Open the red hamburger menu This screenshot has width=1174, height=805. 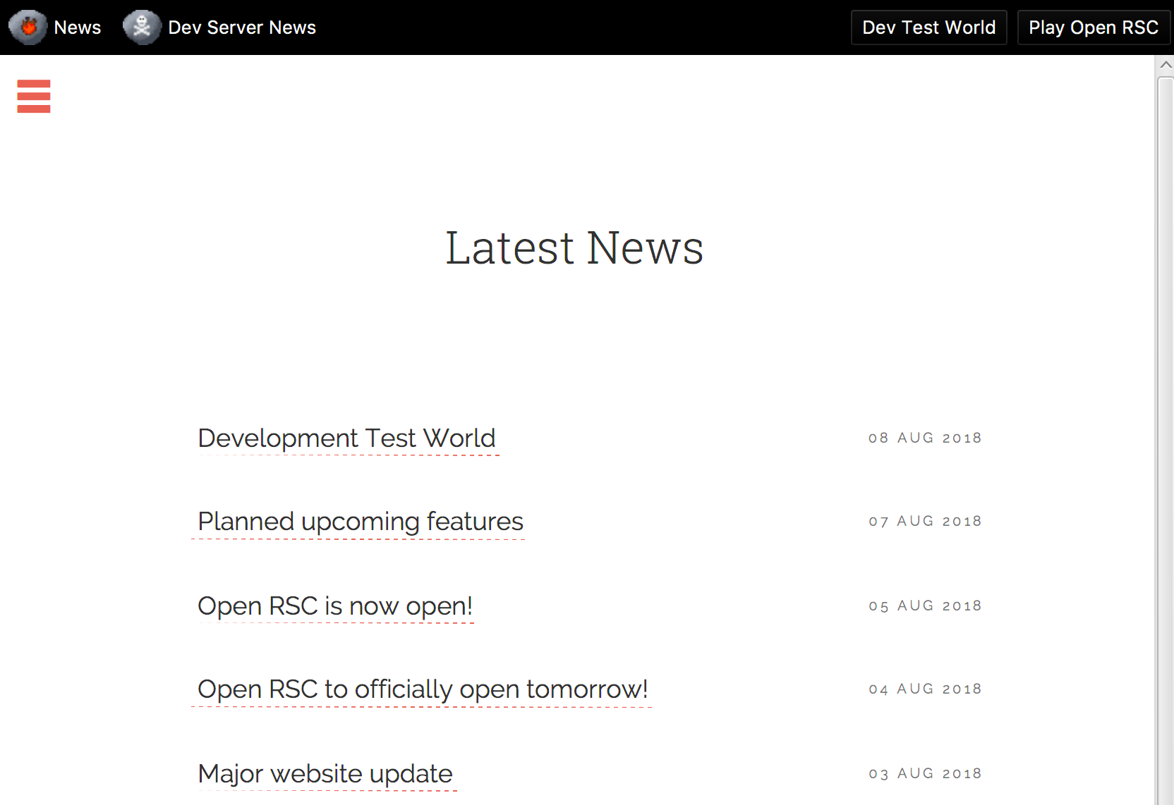click(34, 96)
